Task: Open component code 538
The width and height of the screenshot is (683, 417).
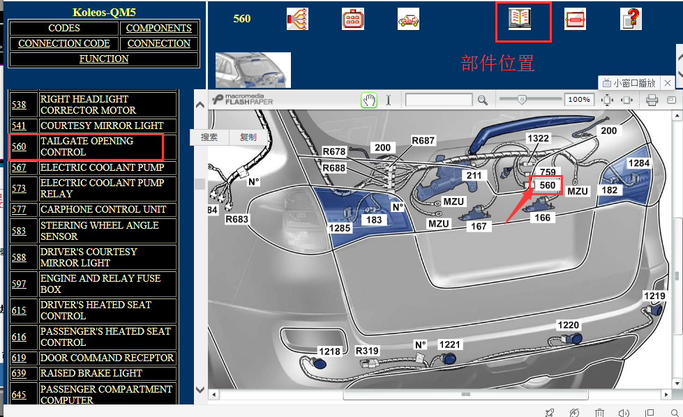Action: click(x=19, y=105)
